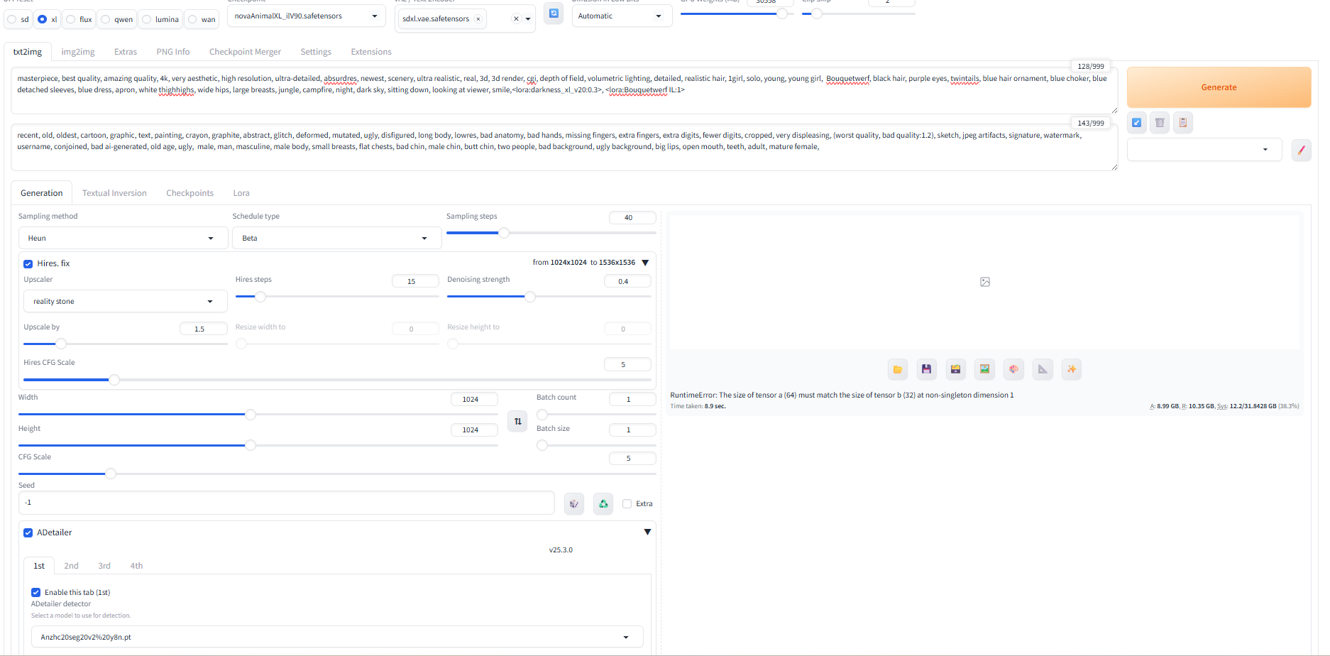This screenshot has height=656, width=1330.
Task: Save images as zip archive icon
Action: 956,369
